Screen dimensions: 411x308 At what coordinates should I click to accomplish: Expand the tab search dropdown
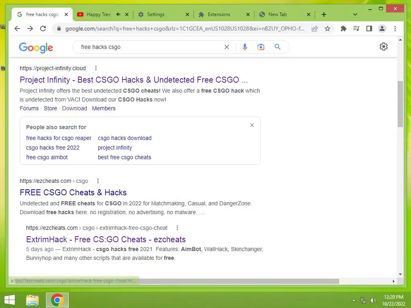355,14
